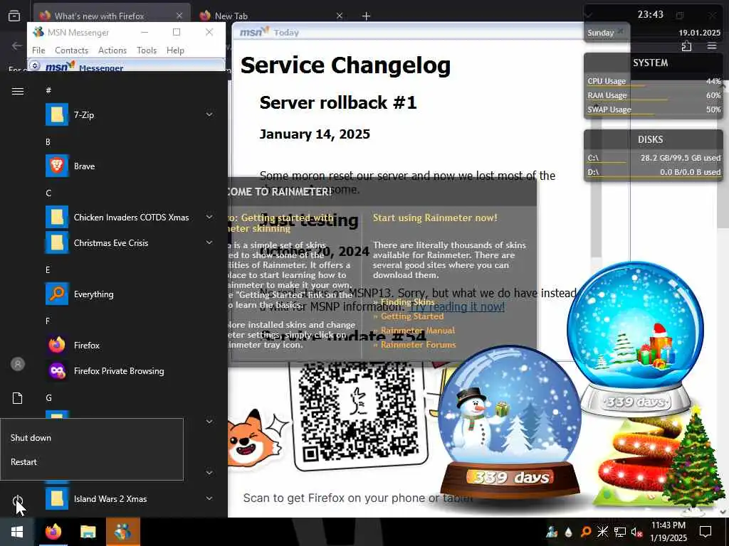This screenshot has height=546, width=729.
Task: Expand the 7-Zip folder chevron
Action: point(209,114)
